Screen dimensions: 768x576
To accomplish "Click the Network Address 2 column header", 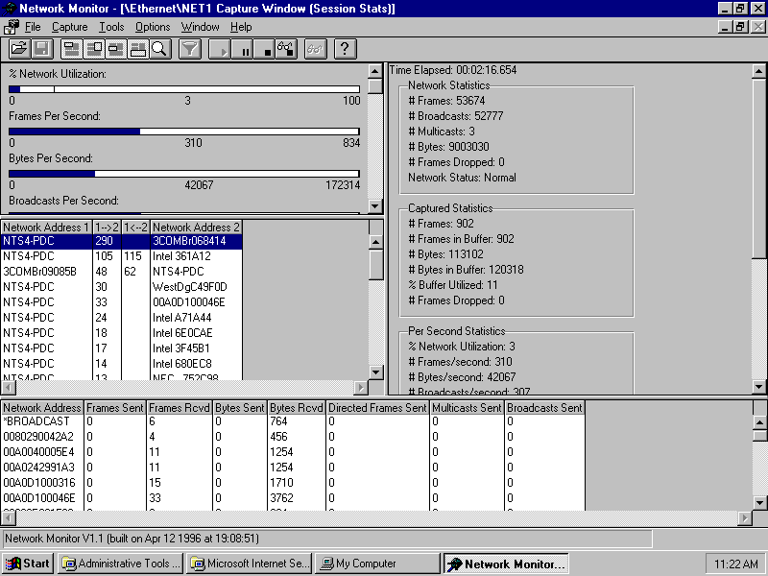I will (196, 228).
